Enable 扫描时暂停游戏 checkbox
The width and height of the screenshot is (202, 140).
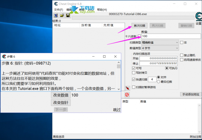click(134, 87)
